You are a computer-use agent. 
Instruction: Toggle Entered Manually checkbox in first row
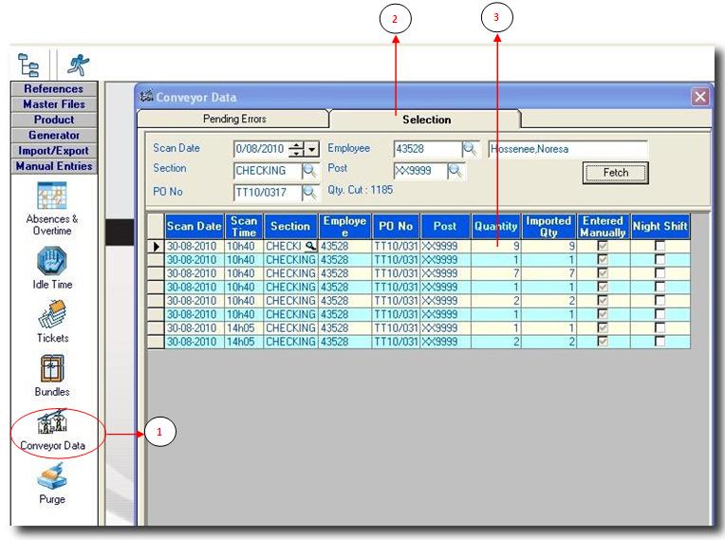tap(603, 246)
